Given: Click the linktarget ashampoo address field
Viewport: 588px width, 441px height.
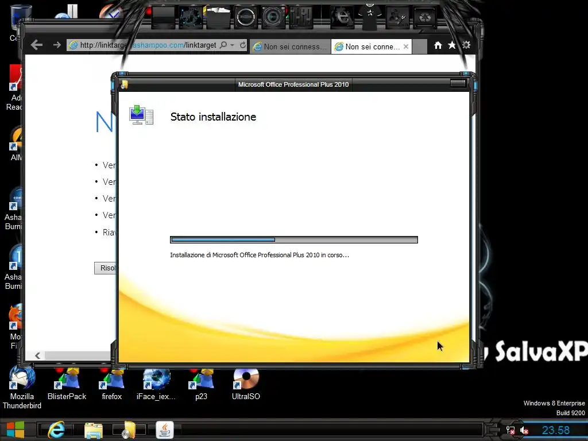Looking at the screenshot, I should tap(148, 45).
